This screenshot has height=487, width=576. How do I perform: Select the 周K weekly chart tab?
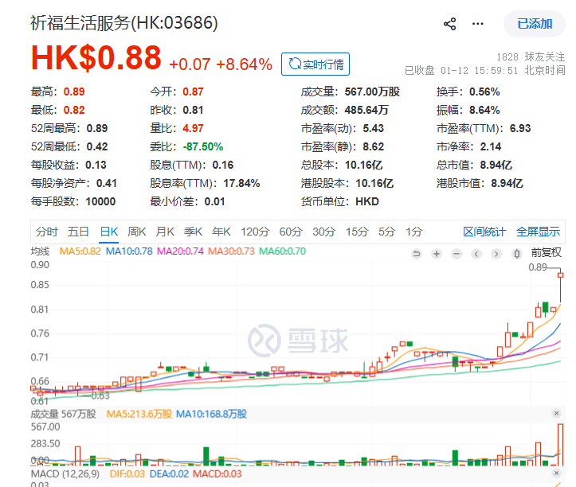(x=137, y=232)
